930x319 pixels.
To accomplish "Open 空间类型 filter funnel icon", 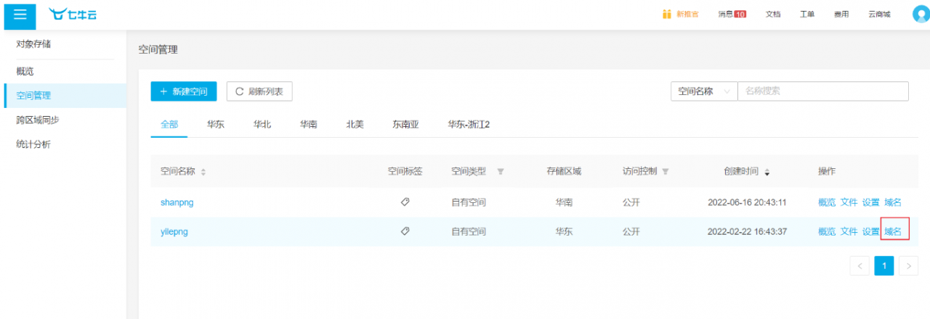I will [501, 172].
